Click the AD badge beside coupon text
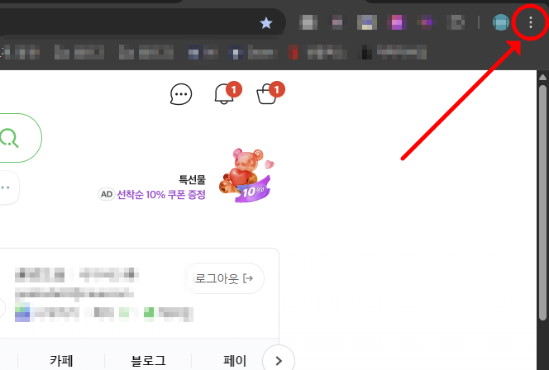549x370 pixels. click(107, 194)
